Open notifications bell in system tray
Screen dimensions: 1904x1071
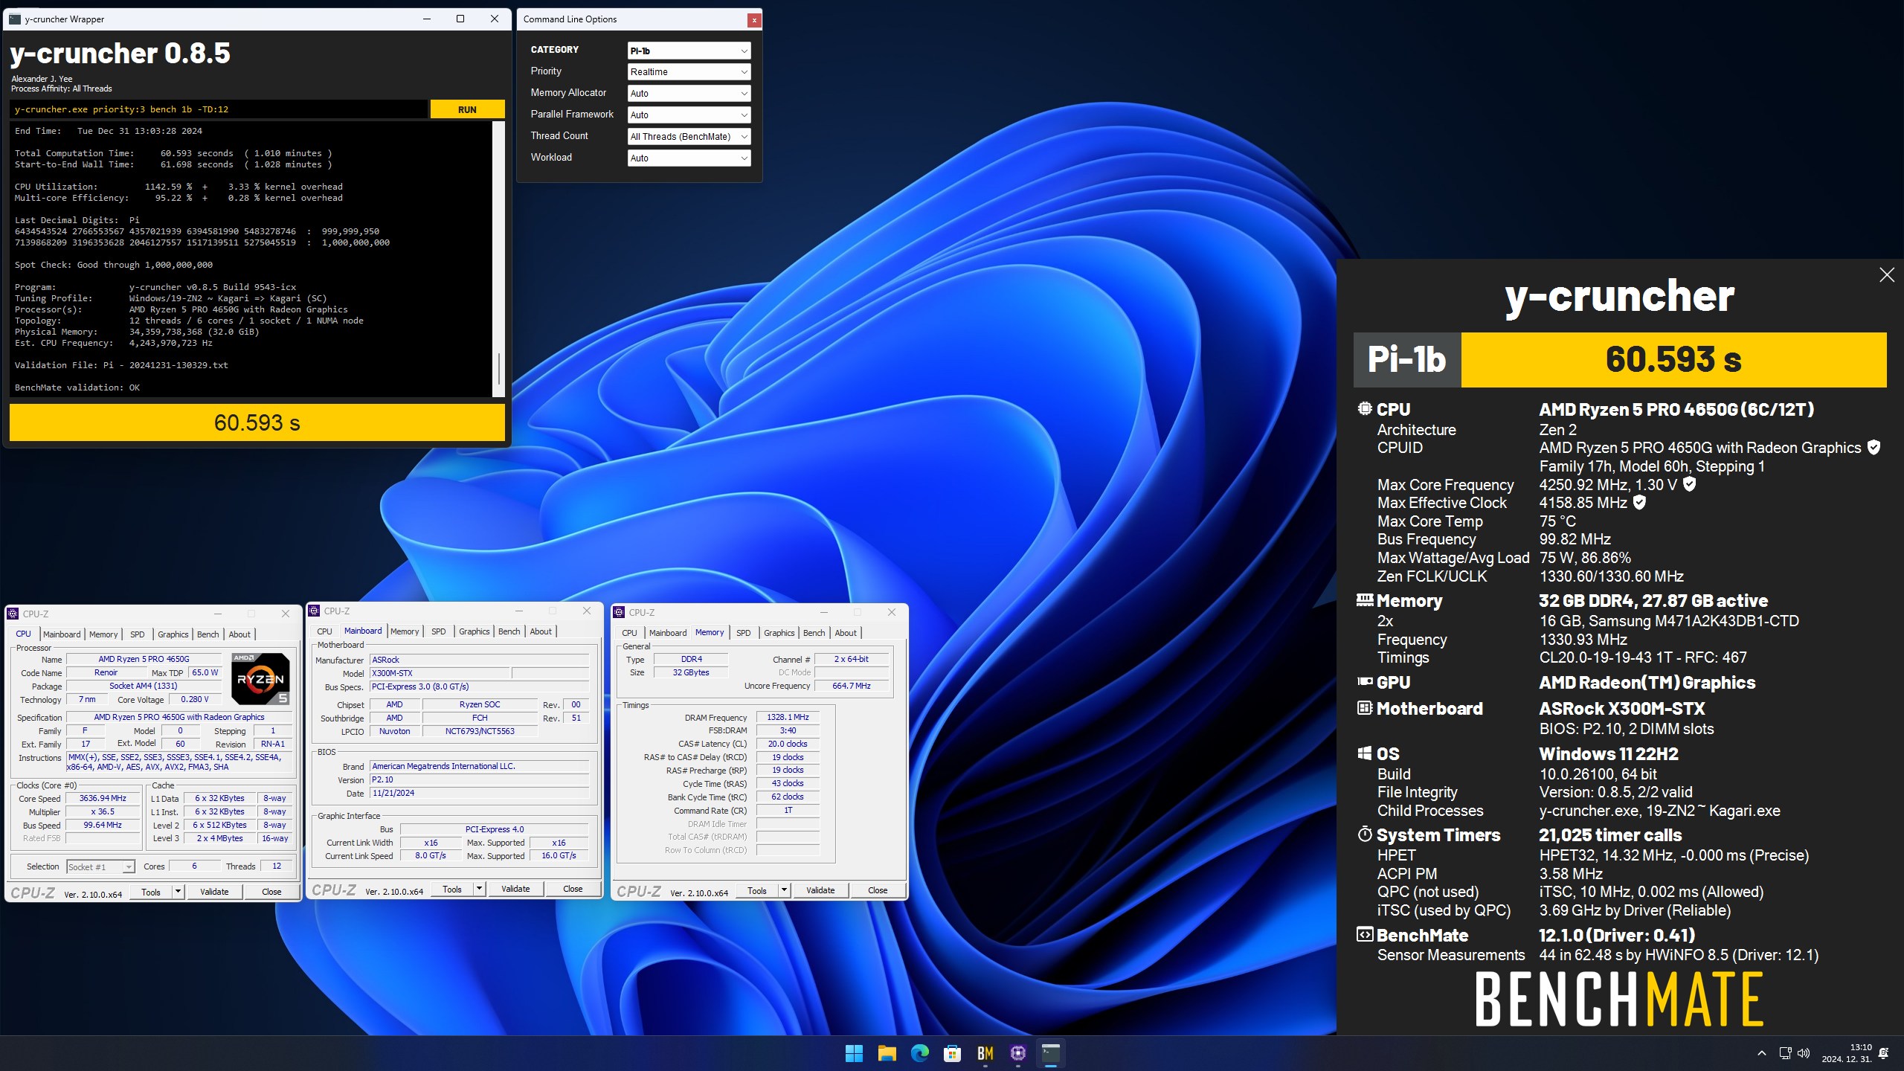pyautogui.click(x=1884, y=1053)
